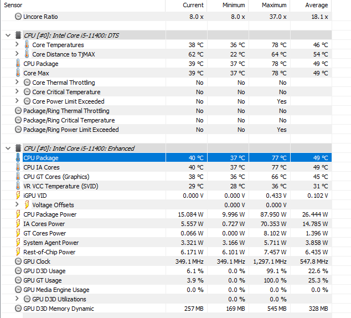
Task: Click the thermometer icon beside CPU Package Enhanced
Action: (19, 158)
